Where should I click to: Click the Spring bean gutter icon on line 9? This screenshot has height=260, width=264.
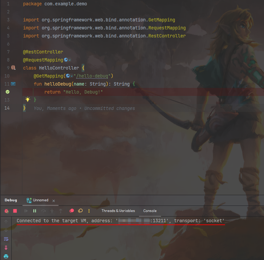[x=13, y=68]
